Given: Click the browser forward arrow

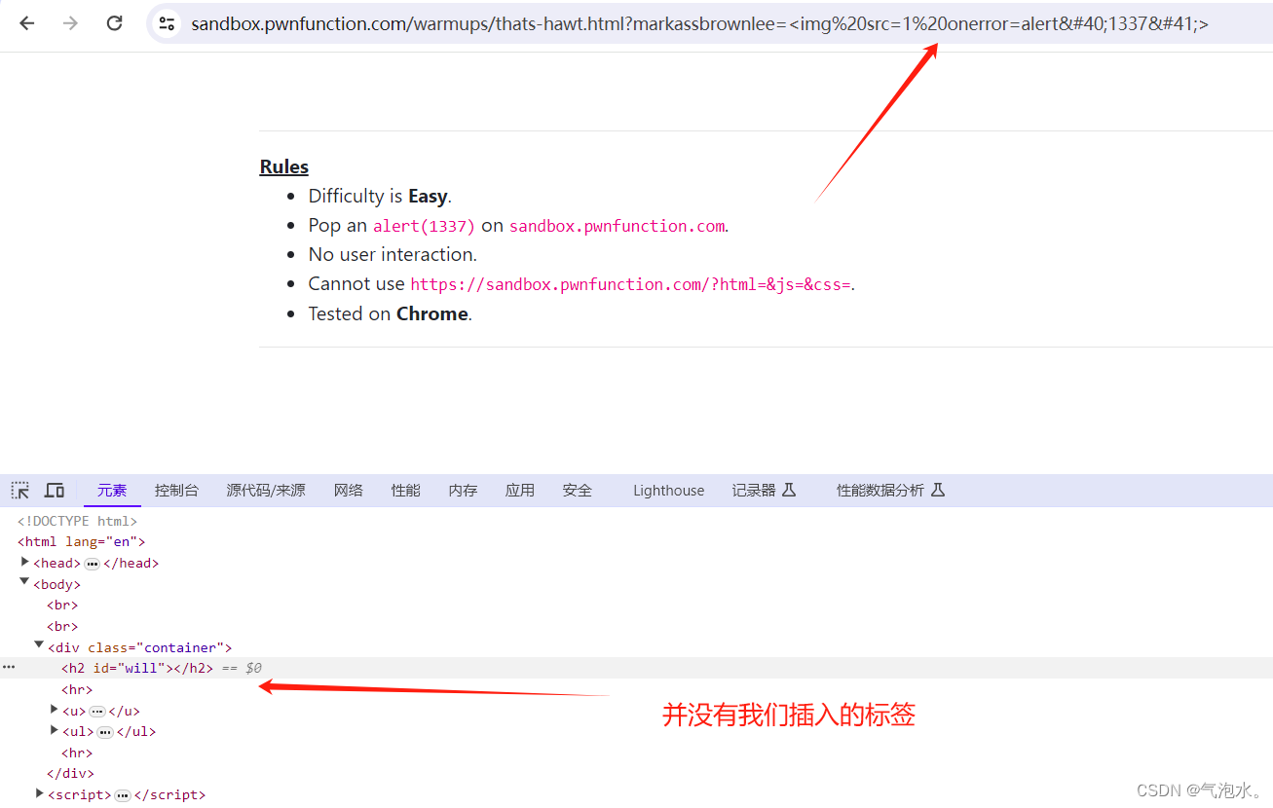Looking at the screenshot, I should pyautogui.click(x=70, y=23).
